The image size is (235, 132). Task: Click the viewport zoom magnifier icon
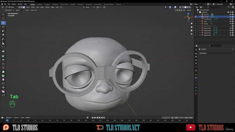191,23
